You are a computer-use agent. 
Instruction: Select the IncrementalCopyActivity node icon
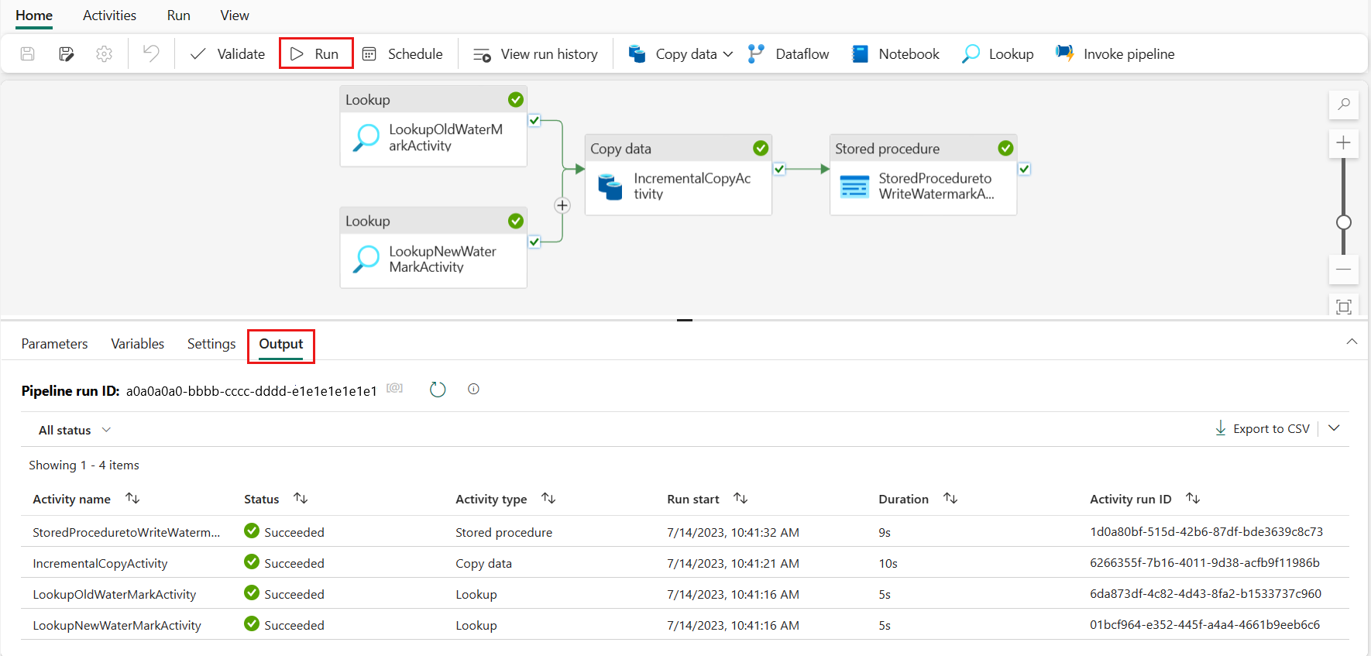610,187
